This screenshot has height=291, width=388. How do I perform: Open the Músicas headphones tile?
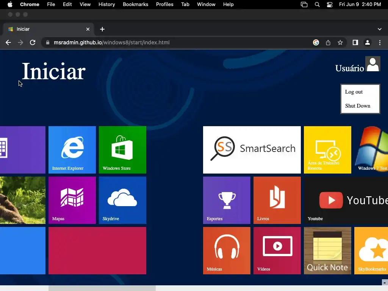click(x=227, y=251)
